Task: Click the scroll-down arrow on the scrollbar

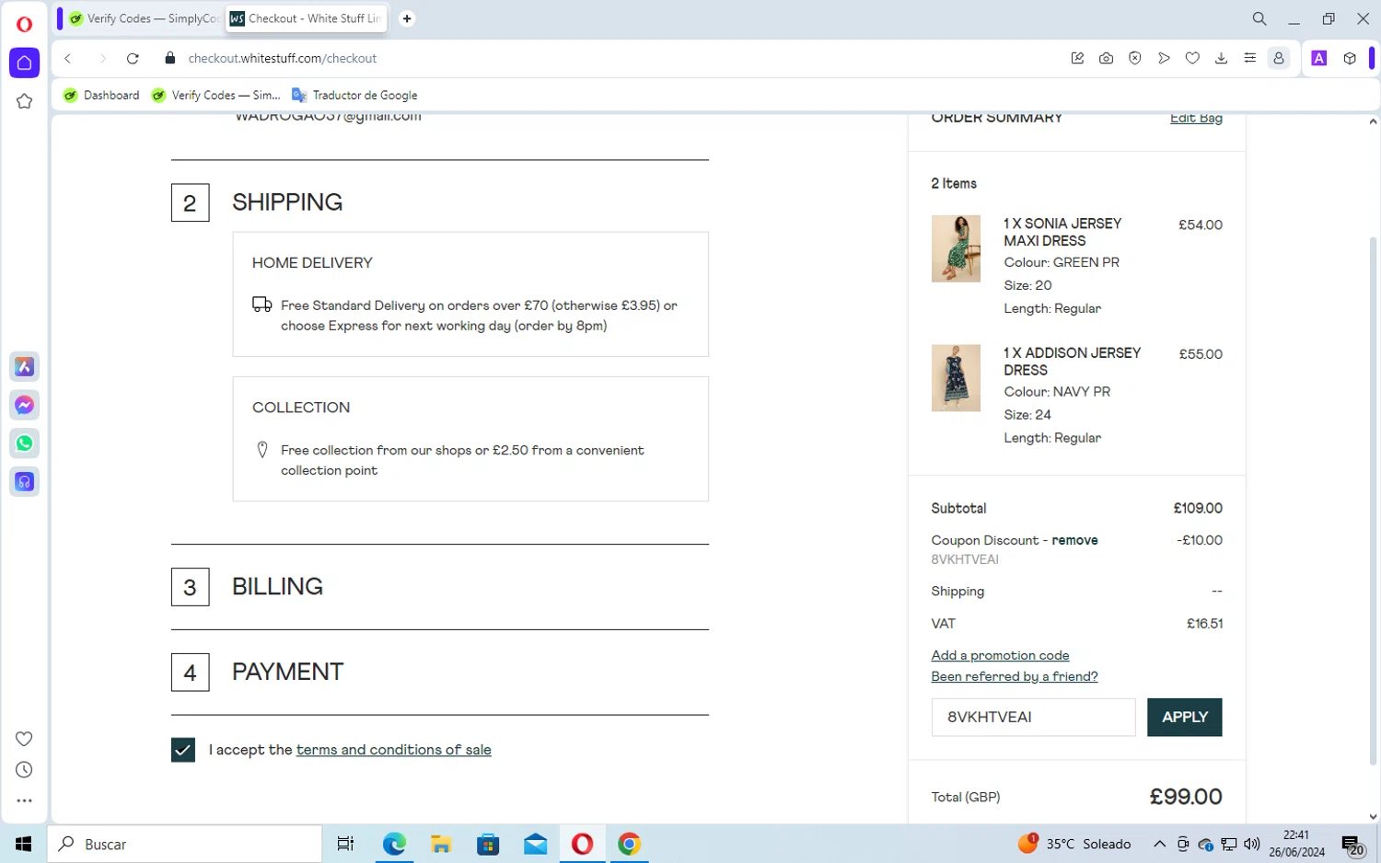Action: (1373, 816)
